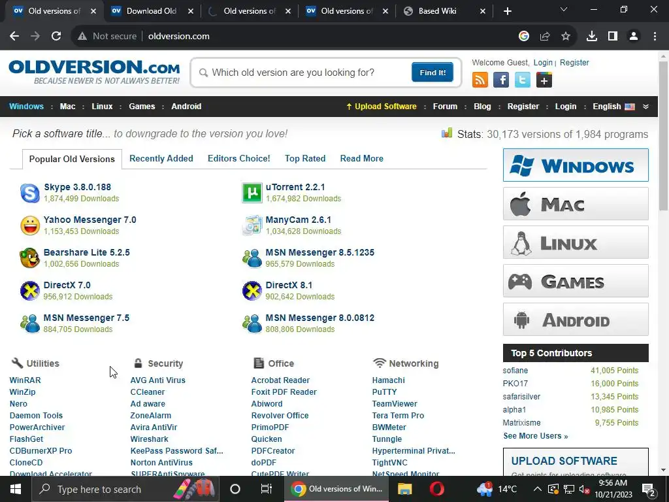This screenshot has width=669, height=502.
Task: Open the Facebook social icon
Action: point(501,80)
